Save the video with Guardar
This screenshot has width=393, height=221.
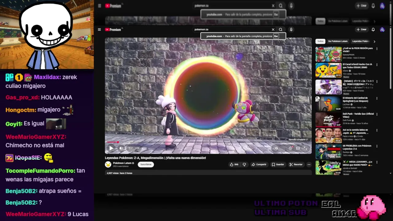278,165
